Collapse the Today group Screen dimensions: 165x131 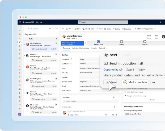pyautogui.click(x=27, y=39)
